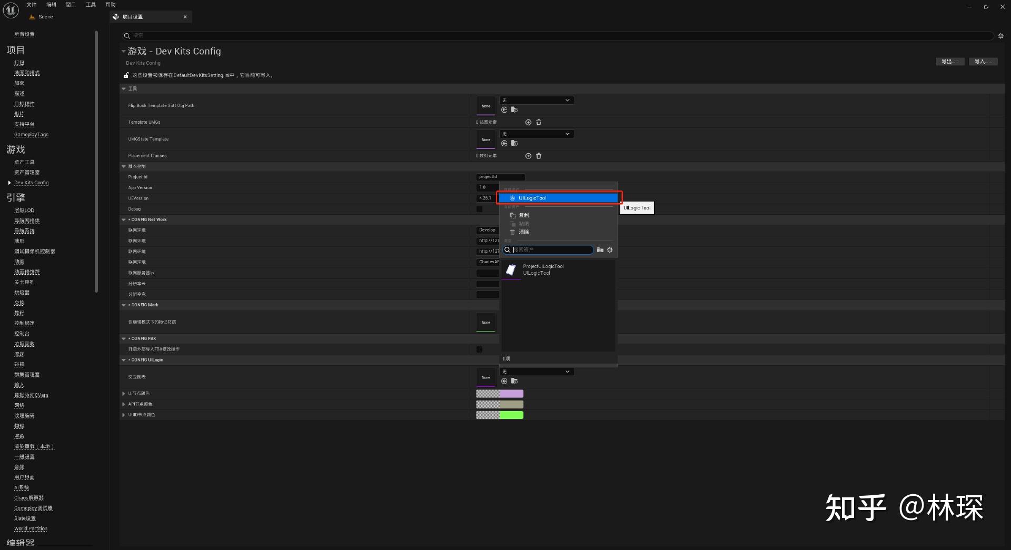
Task: Click the 导出 button
Action: (949, 61)
